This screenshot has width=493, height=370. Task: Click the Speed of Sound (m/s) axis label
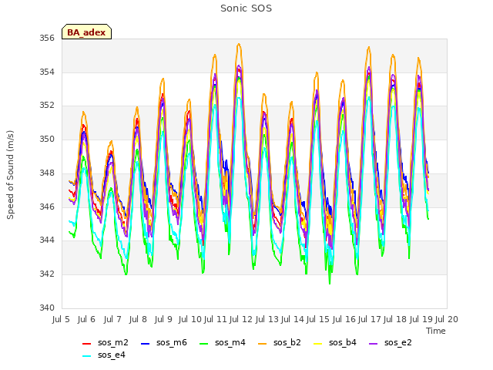coord(10,175)
